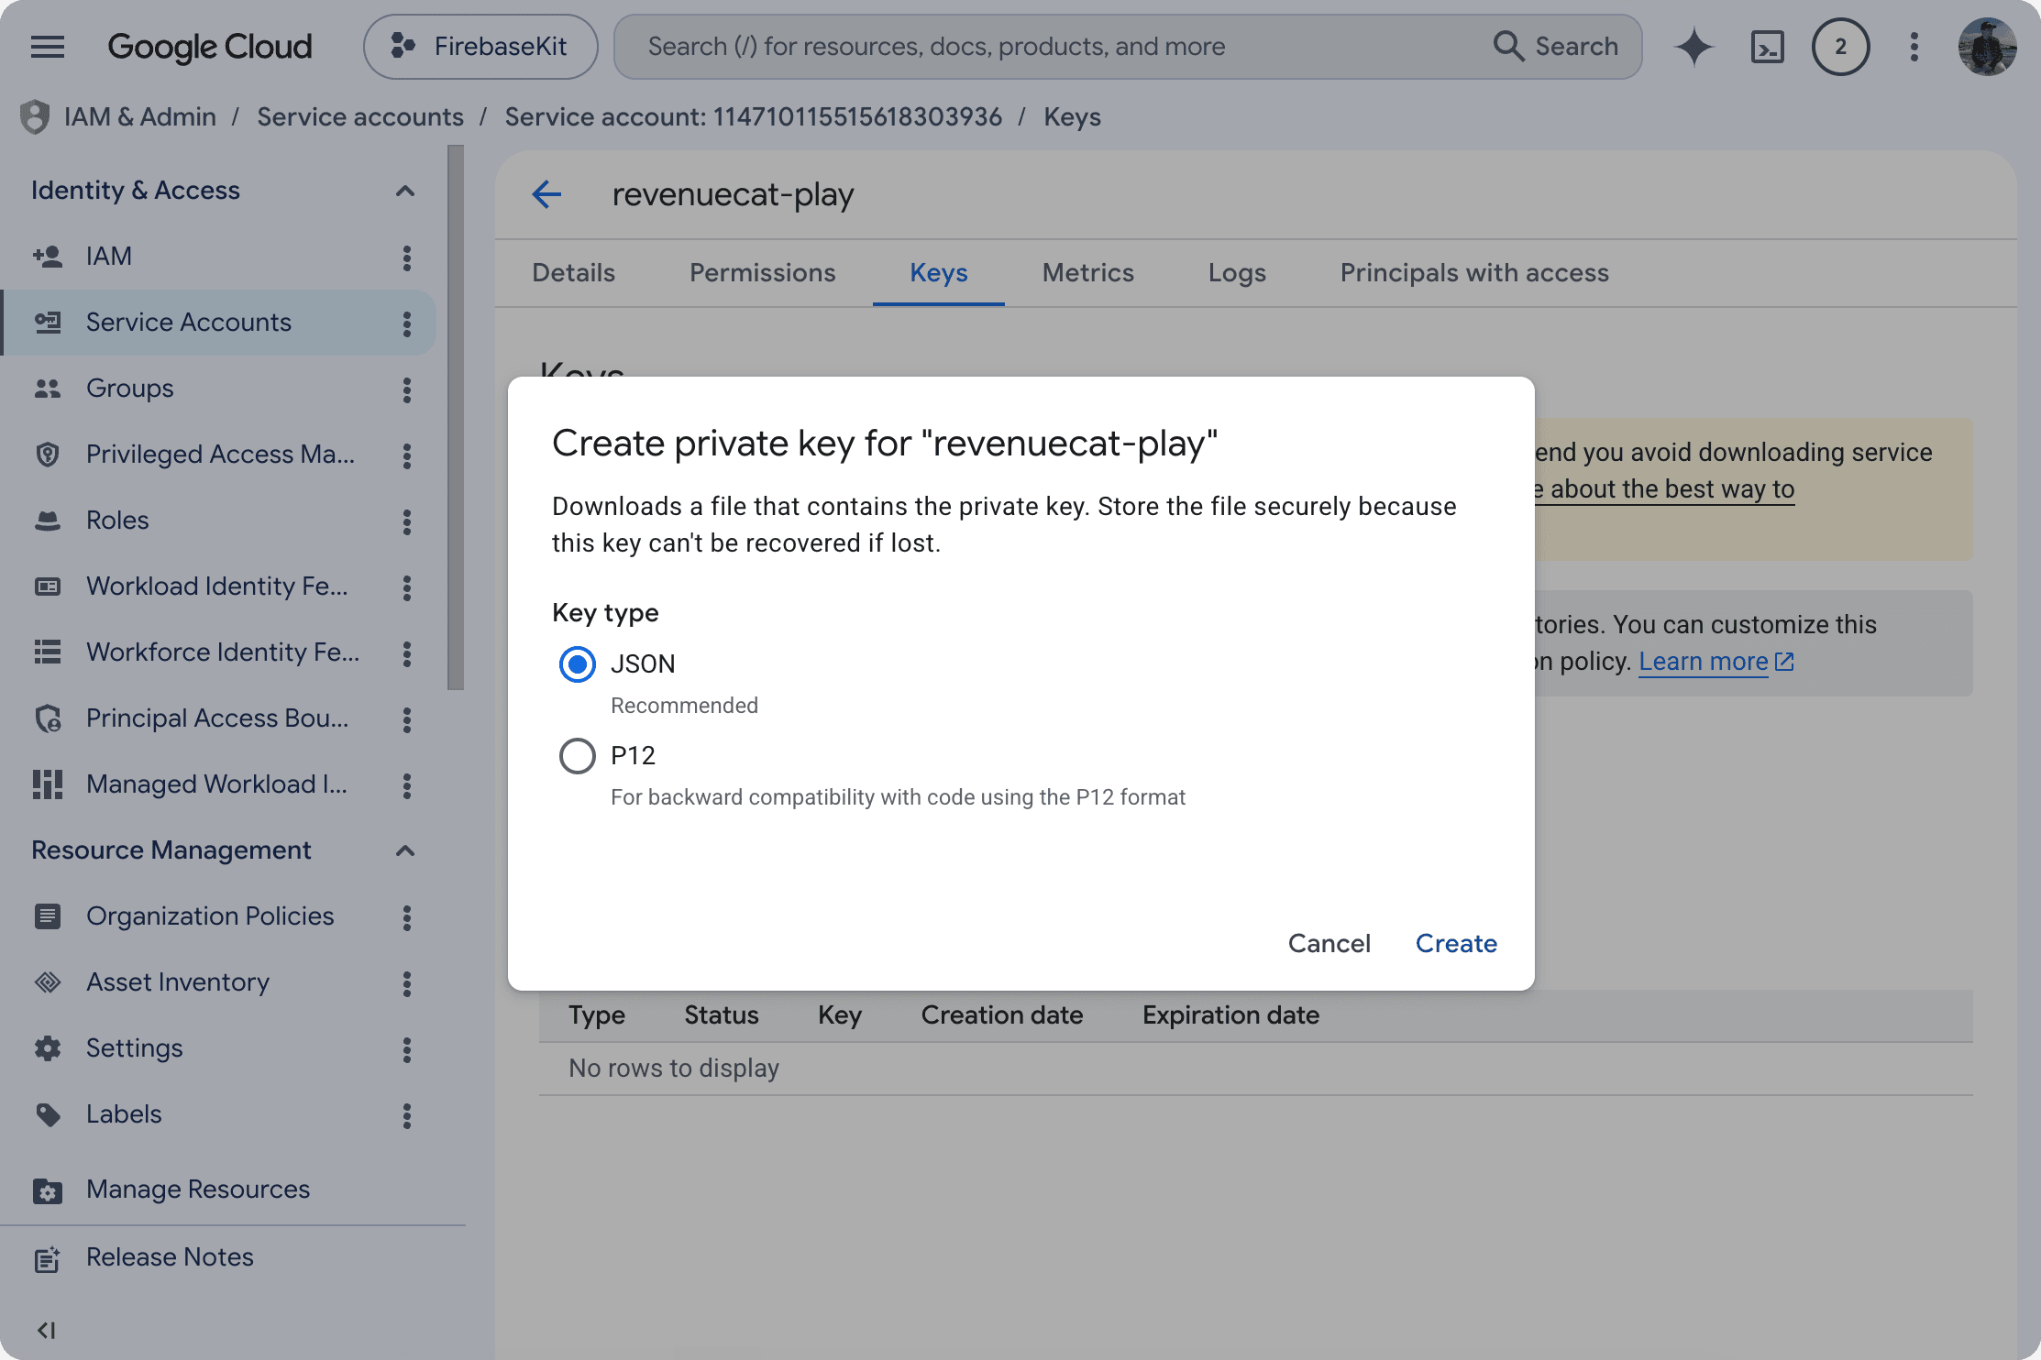The width and height of the screenshot is (2041, 1360).
Task: Open notifications badge showing 2
Action: click(1840, 47)
